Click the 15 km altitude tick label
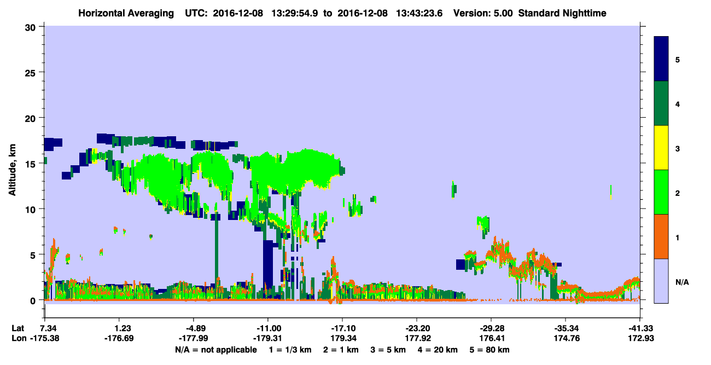 31,164
